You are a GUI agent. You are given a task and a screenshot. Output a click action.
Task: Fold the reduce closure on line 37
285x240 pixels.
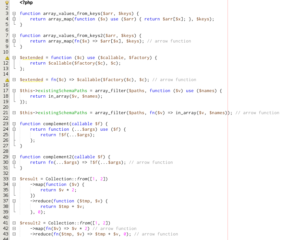(14, 201)
